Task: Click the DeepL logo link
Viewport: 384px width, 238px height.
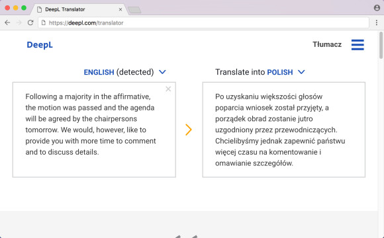Action: click(x=40, y=45)
